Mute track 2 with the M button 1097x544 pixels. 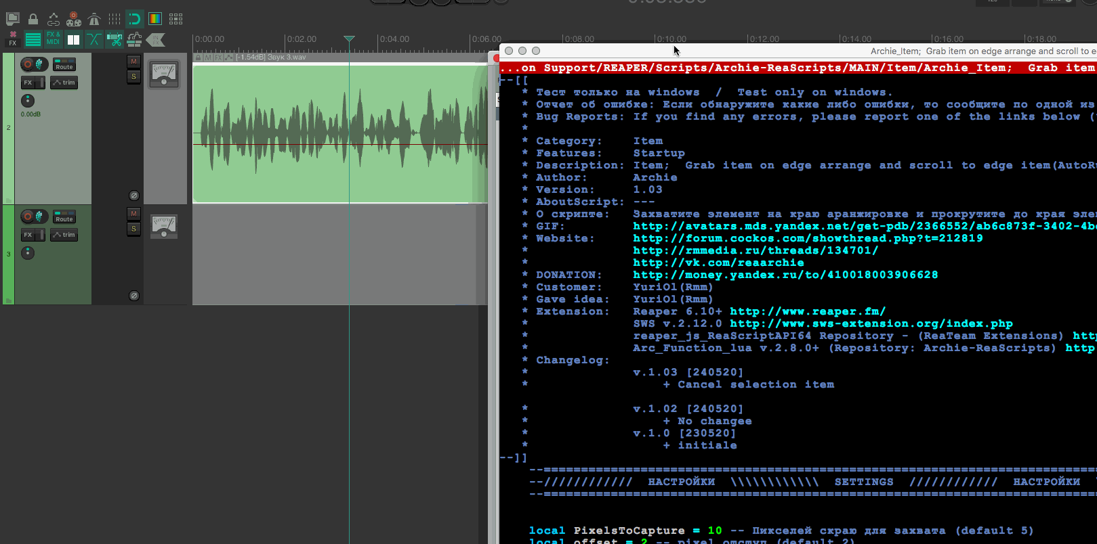tap(133, 62)
